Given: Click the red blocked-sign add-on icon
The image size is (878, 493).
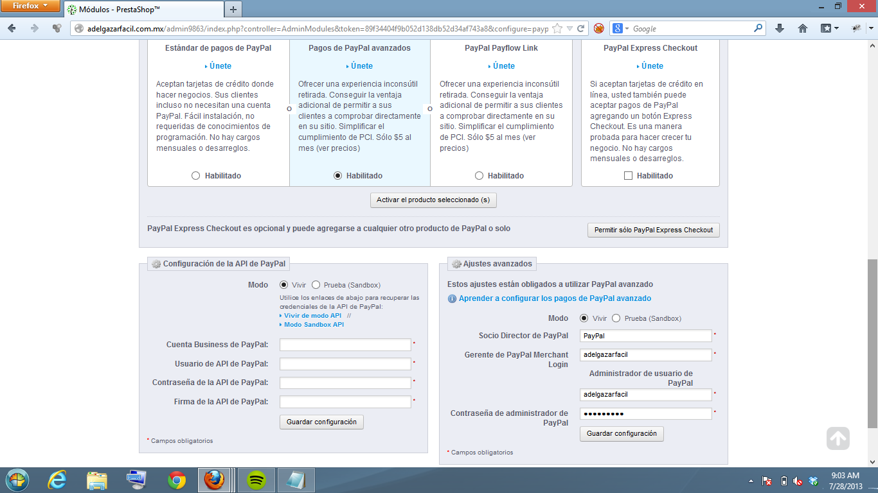Looking at the screenshot, I should click(598, 28).
